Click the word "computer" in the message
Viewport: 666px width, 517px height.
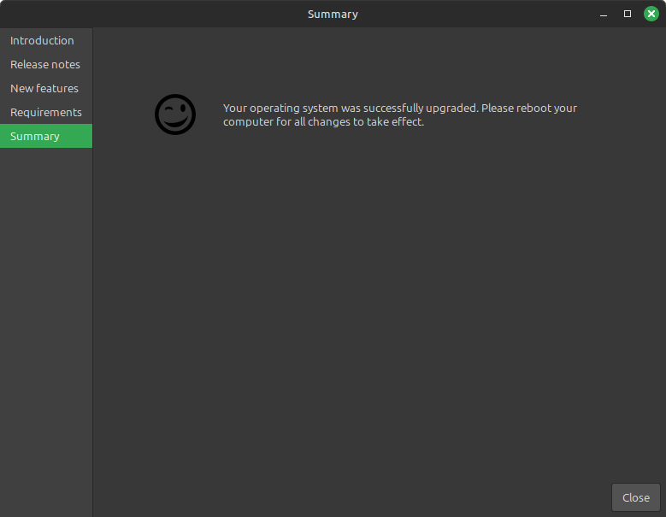(249, 122)
